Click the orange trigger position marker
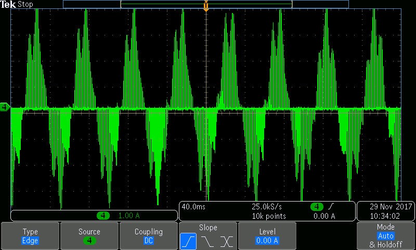The height and width of the screenshot is (250, 416). [206, 6]
